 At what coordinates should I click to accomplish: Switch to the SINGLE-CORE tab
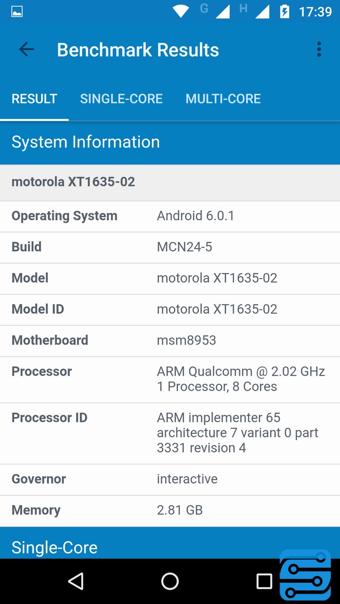121,99
